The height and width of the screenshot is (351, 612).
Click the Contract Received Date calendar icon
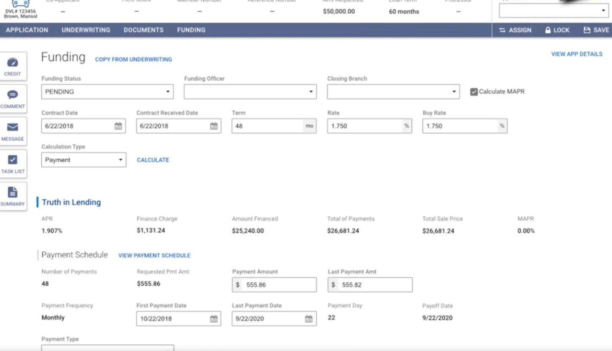click(x=214, y=126)
